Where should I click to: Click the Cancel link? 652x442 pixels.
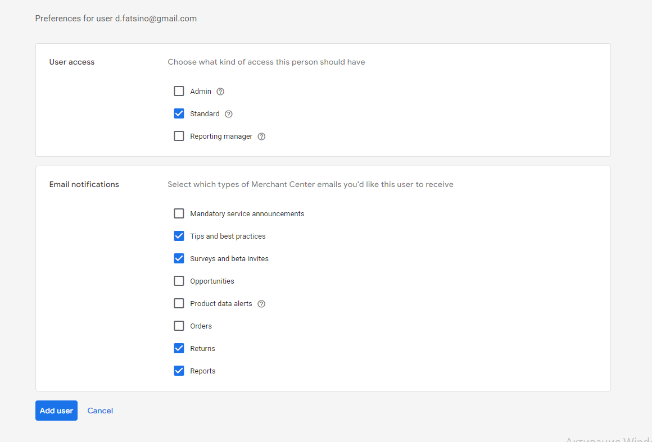click(x=100, y=411)
